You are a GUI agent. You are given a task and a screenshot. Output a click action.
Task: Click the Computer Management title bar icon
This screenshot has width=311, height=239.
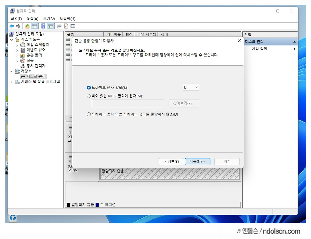pyautogui.click(x=12, y=11)
